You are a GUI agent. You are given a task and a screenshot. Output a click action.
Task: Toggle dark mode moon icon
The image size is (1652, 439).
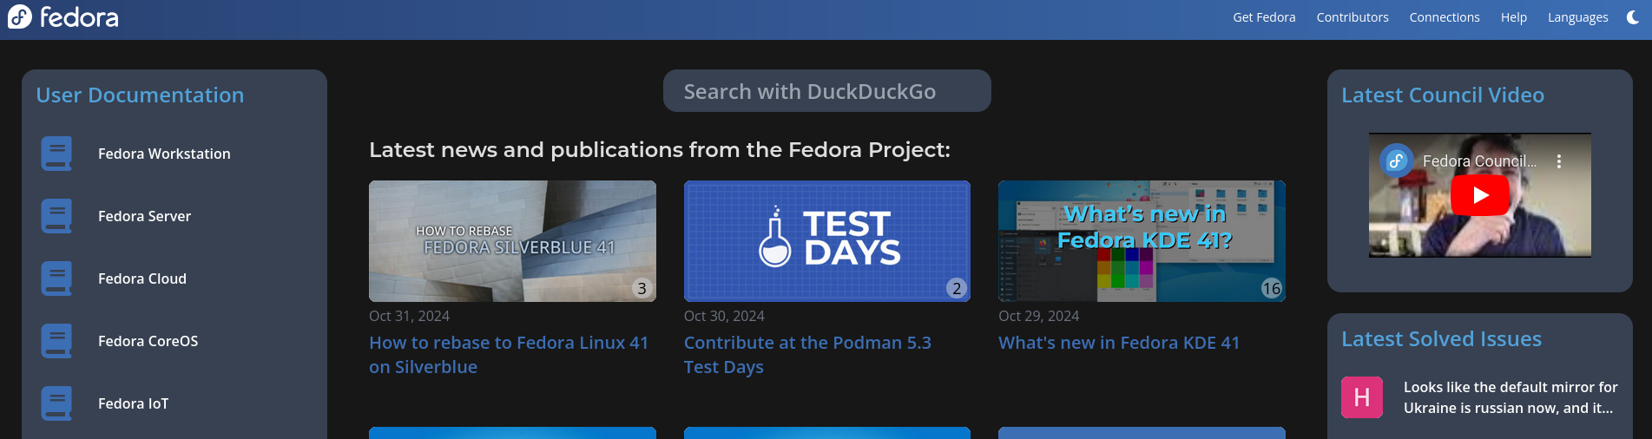pos(1632,17)
